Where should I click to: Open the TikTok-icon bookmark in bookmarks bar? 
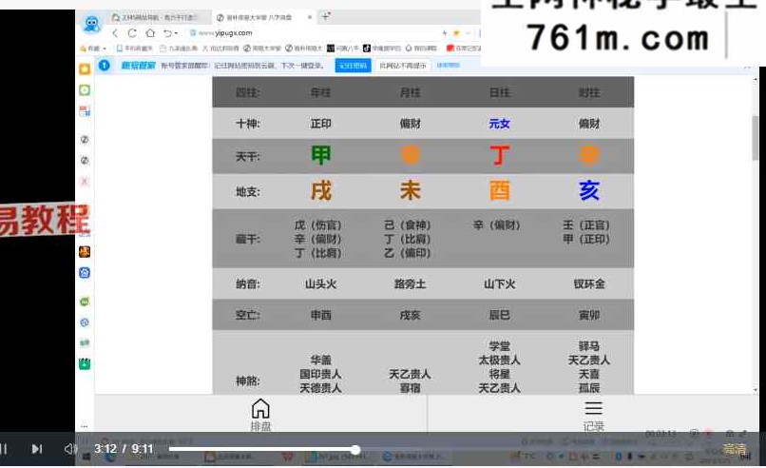point(381,48)
